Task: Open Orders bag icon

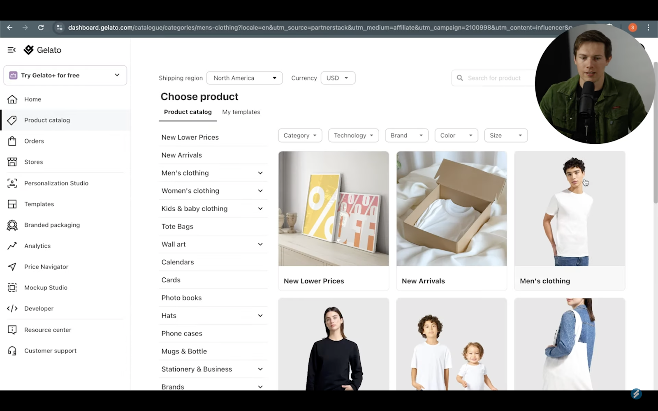Action: click(12, 141)
